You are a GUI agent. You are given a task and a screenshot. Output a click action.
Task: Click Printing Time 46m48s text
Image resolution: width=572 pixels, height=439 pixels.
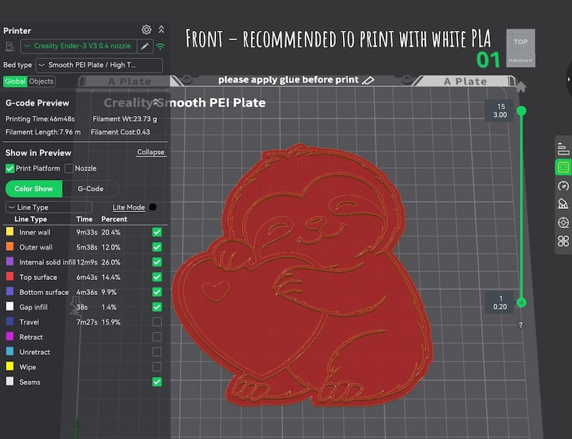click(40, 119)
